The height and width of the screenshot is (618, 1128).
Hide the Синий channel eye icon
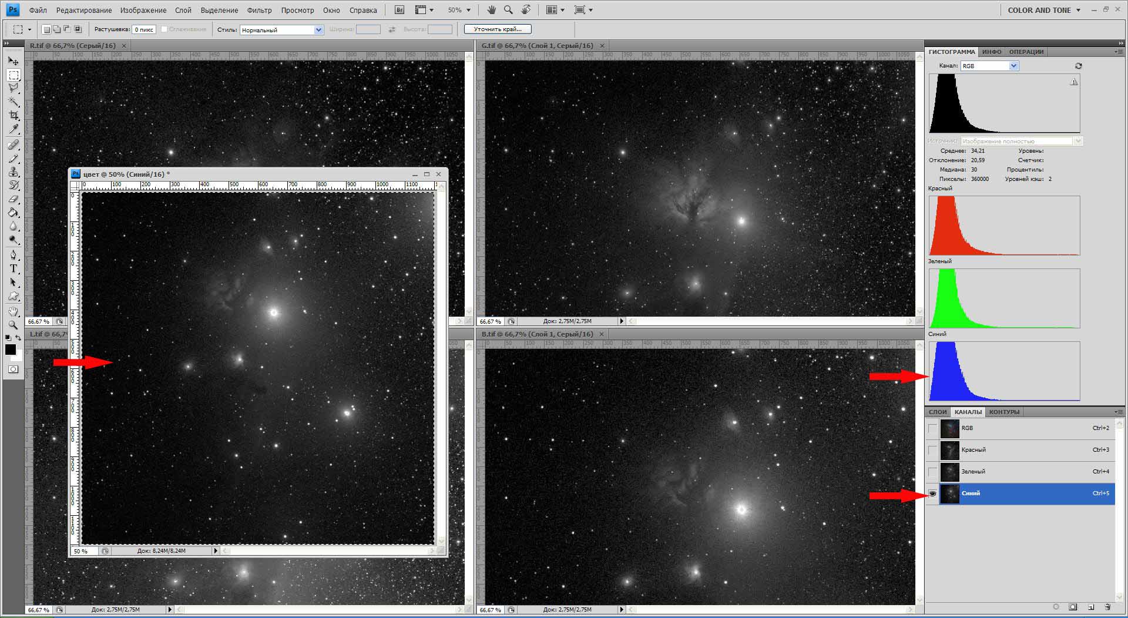click(932, 493)
